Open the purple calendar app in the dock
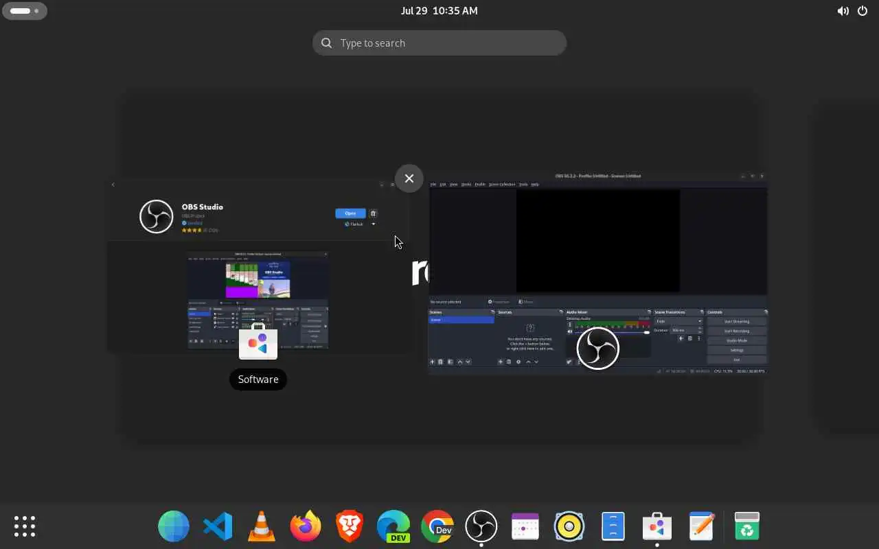Viewport: 879px width, 549px height. [x=525, y=526]
